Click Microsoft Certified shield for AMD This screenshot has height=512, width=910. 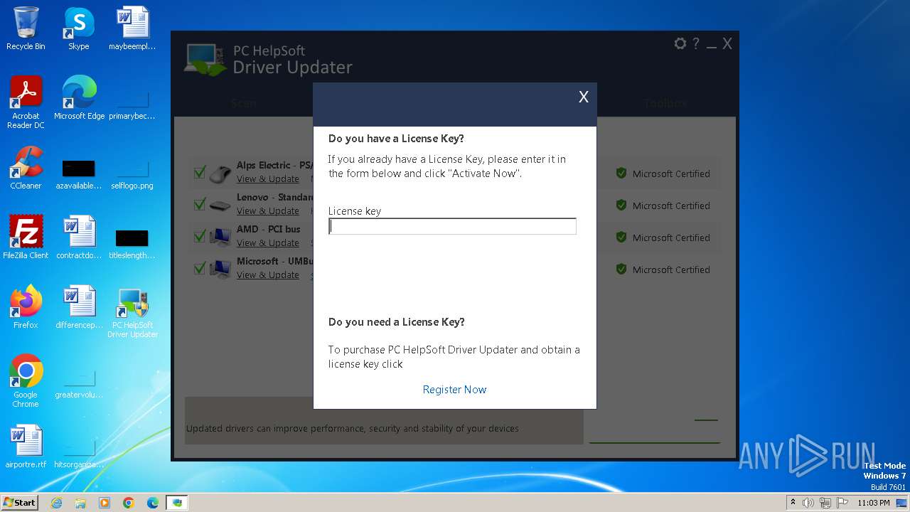(x=621, y=237)
